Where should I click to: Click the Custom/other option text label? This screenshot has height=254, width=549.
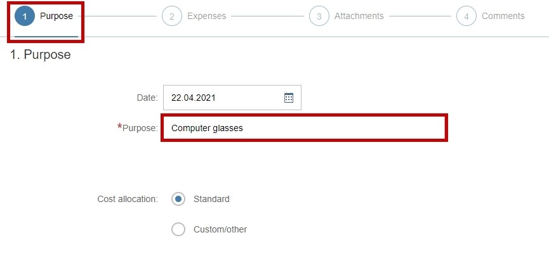(220, 229)
